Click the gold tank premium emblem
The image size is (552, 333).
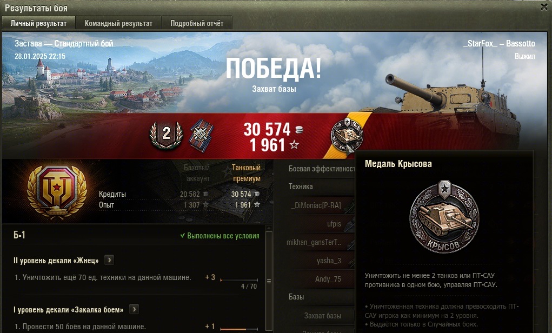(57, 191)
